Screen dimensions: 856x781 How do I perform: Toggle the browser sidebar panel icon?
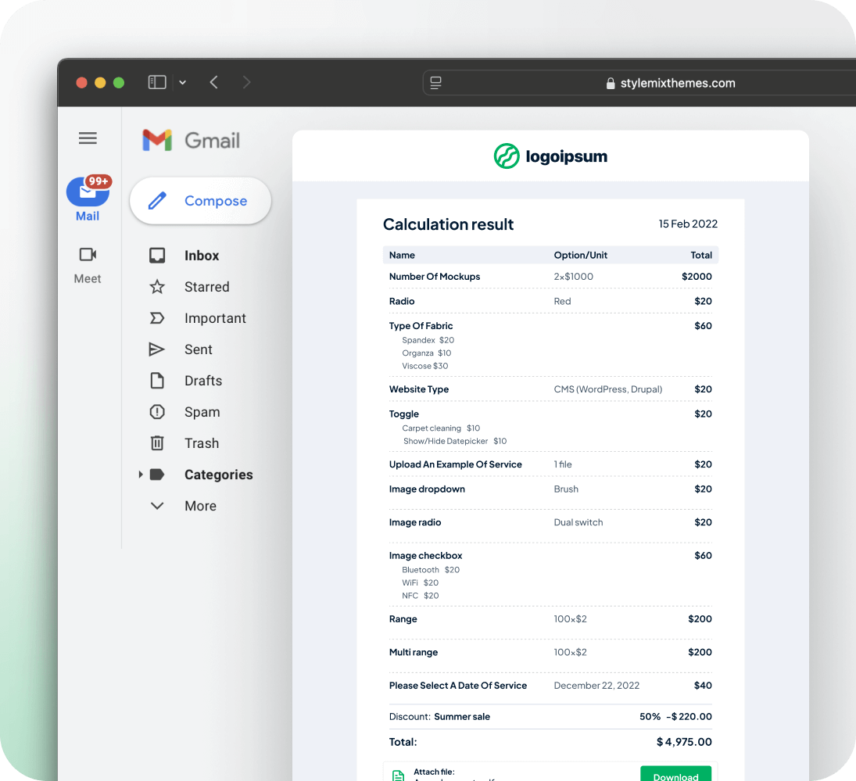click(x=157, y=82)
